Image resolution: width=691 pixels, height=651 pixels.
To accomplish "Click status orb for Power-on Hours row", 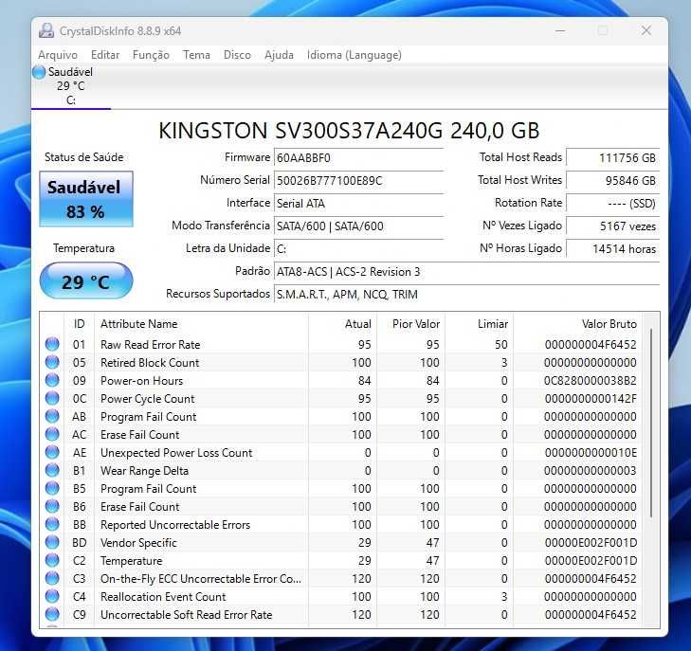I will pos(52,380).
